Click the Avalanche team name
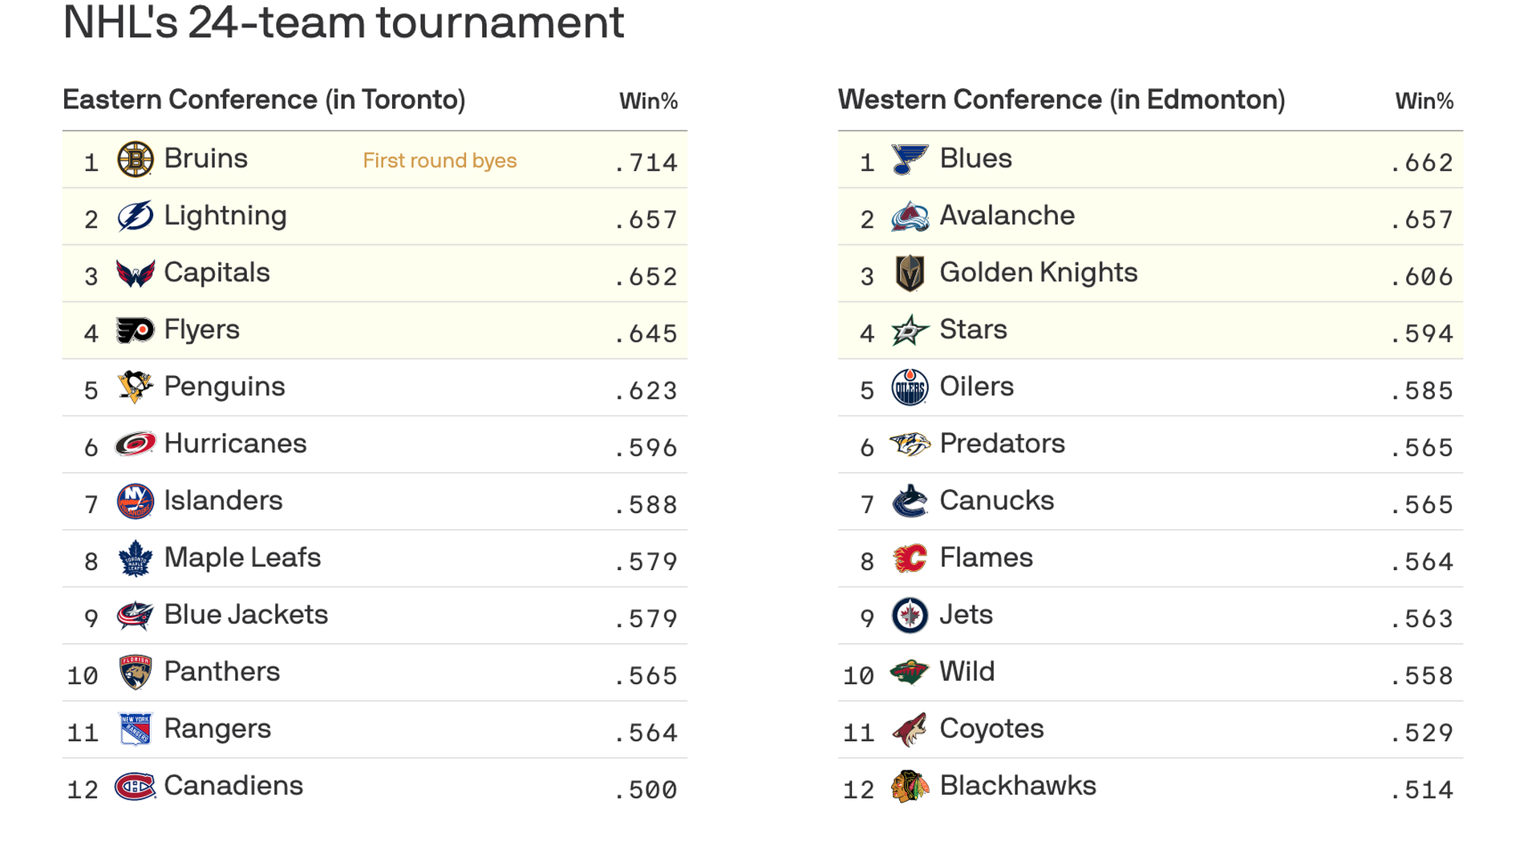Image resolution: width=1540 pixels, height=866 pixels. click(x=1007, y=216)
